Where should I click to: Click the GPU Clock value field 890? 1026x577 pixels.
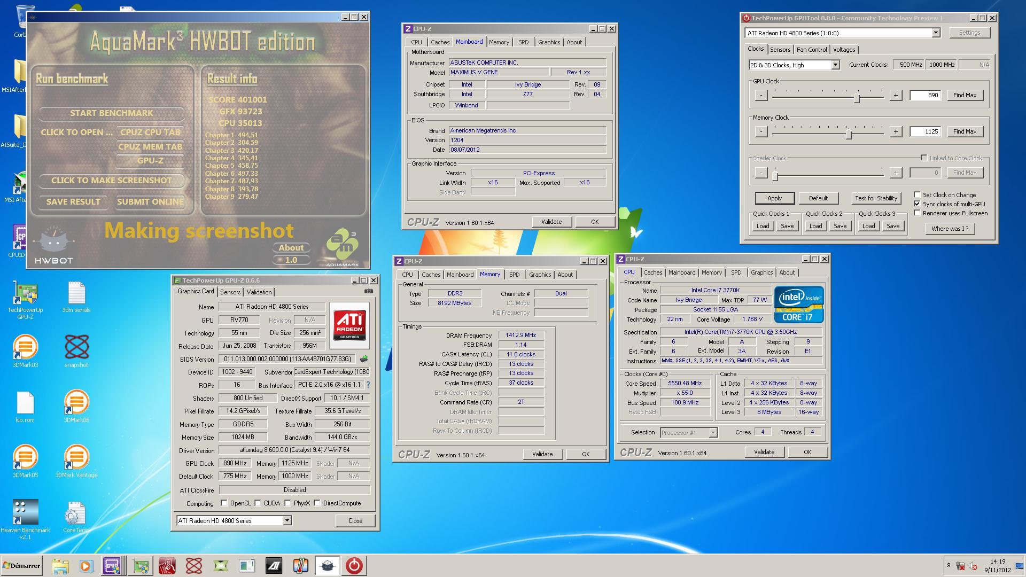[925, 95]
